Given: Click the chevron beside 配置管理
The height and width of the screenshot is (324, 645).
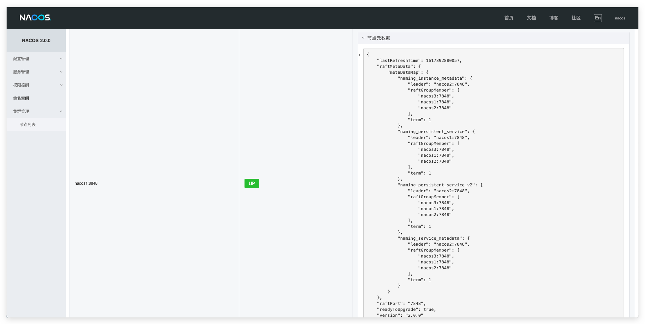Looking at the screenshot, I should [61, 59].
